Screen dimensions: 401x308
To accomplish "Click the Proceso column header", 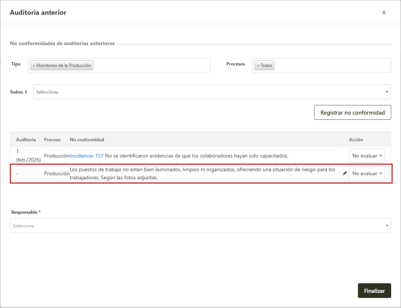I will (52, 139).
